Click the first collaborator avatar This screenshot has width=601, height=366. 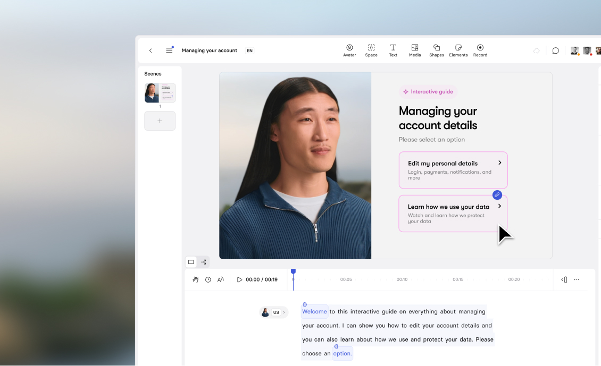574,50
